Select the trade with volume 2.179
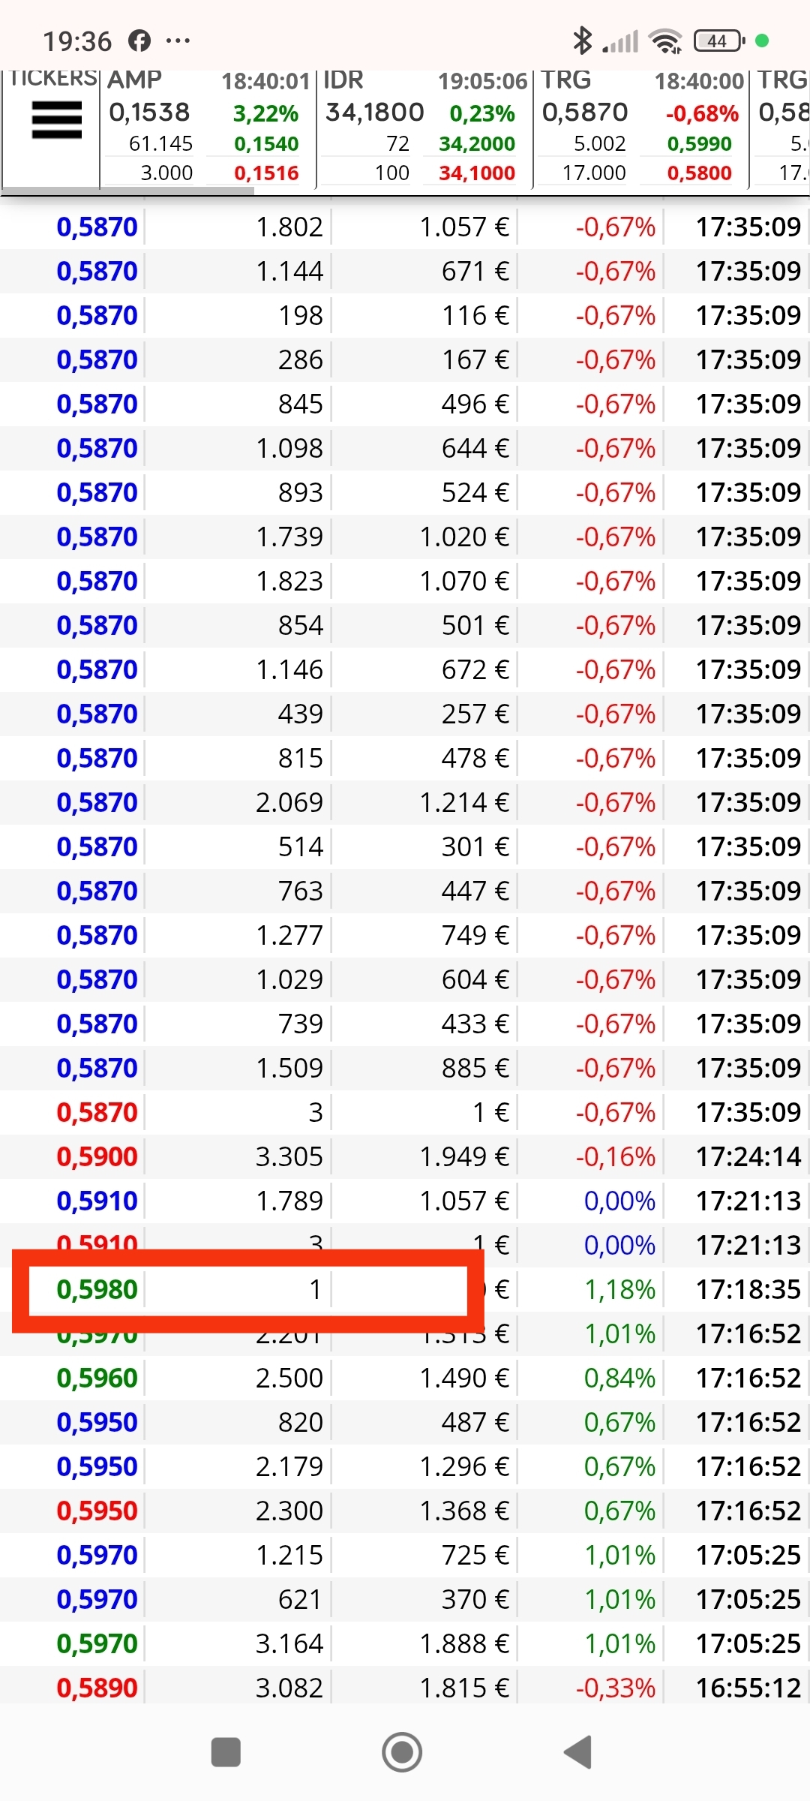 pyautogui.click(x=405, y=1466)
